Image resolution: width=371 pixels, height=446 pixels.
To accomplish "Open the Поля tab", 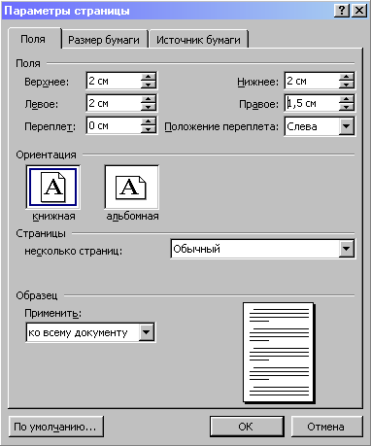I will click(x=33, y=39).
